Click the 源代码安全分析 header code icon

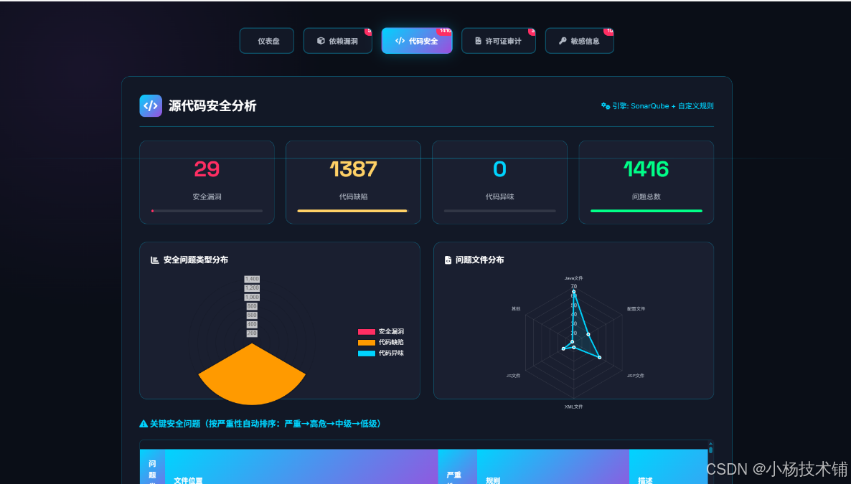151,106
